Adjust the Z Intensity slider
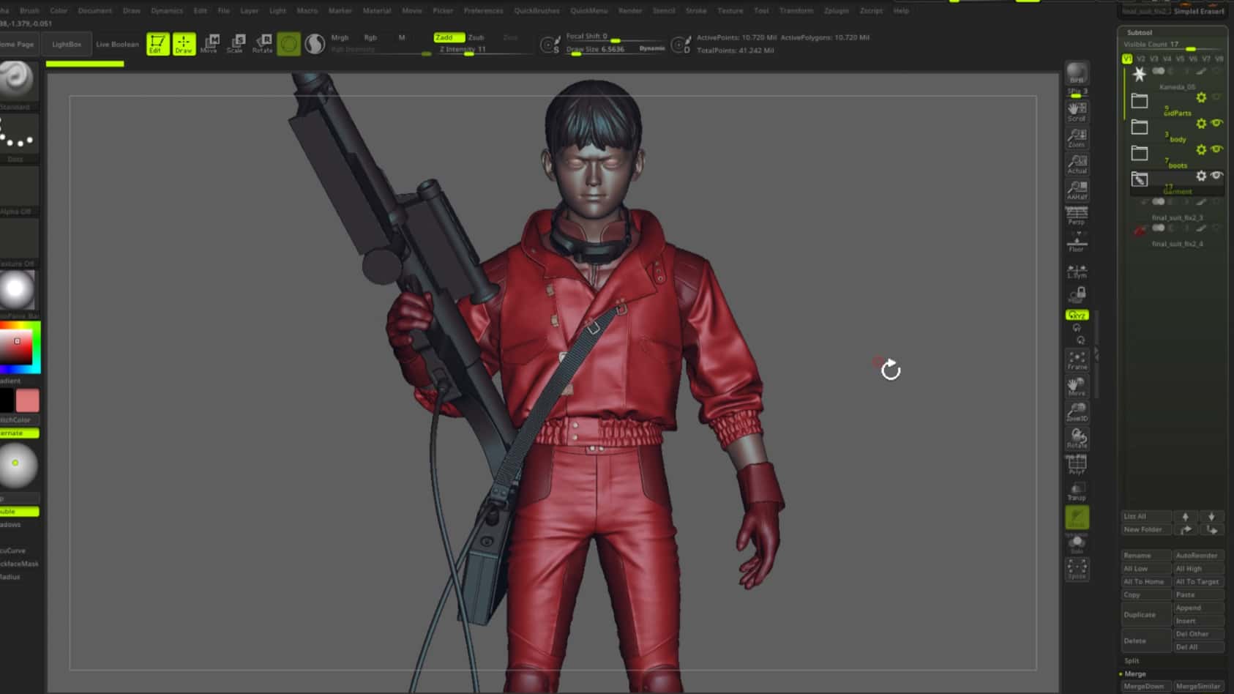Screen dimensions: 1234x694 pos(465,49)
